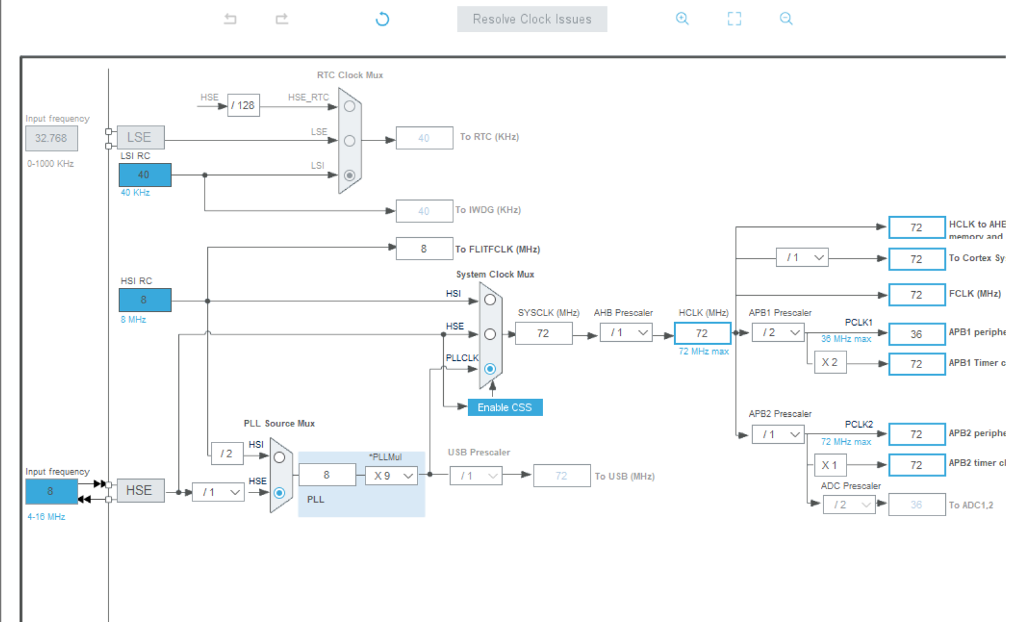Image resolution: width=1010 pixels, height=622 pixels.
Task: Click the redo arrow icon
Action: [x=282, y=19]
